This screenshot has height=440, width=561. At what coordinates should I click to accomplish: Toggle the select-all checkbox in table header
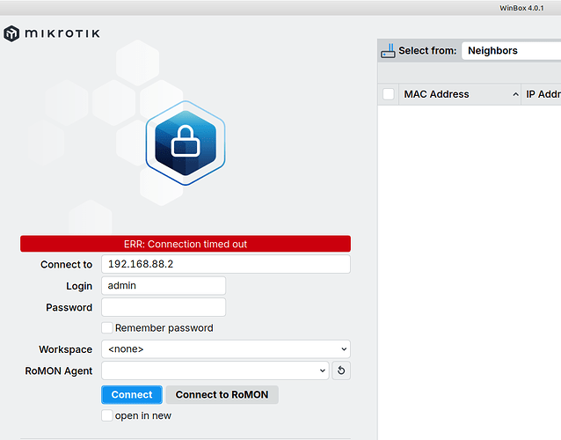tap(389, 94)
